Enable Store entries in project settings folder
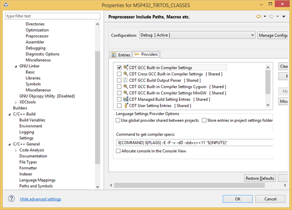Image resolution: width=292 pixels, height=210 pixels. pyautogui.click(x=204, y=120)
